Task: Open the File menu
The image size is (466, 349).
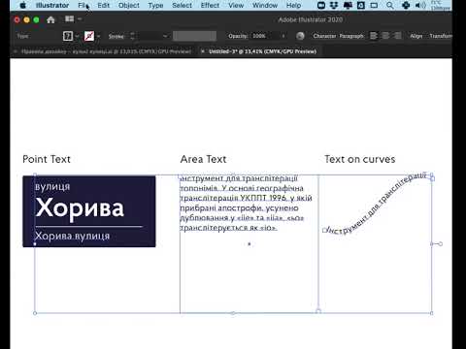Action: click(83, 6)
